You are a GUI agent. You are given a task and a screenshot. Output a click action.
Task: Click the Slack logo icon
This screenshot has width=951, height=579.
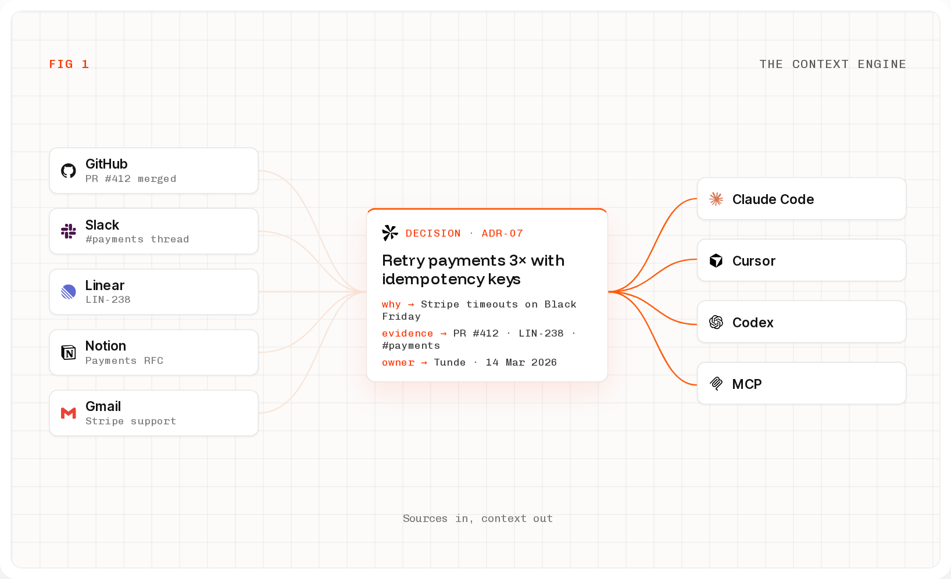point(69,231)
